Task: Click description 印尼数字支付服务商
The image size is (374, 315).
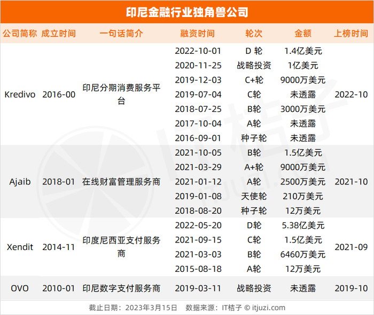Action: coord(121,288)
